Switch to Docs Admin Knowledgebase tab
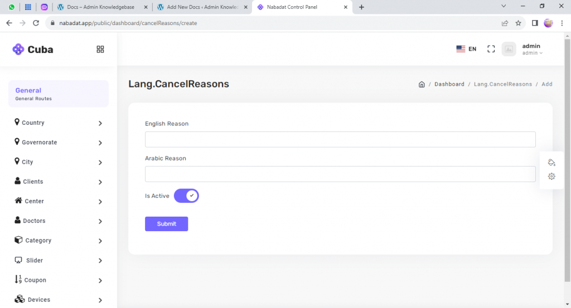The image size is (571, 308). (101, 7)
